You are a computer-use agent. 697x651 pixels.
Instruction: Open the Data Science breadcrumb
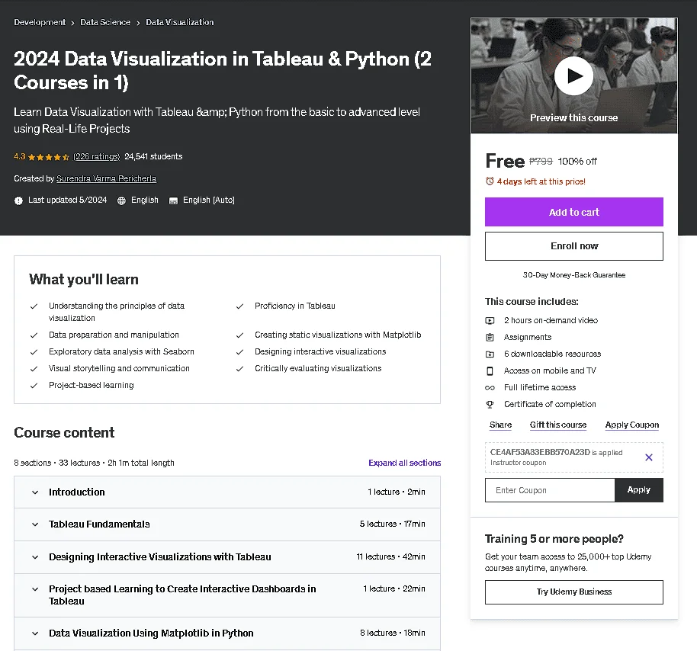pos(105,22)
